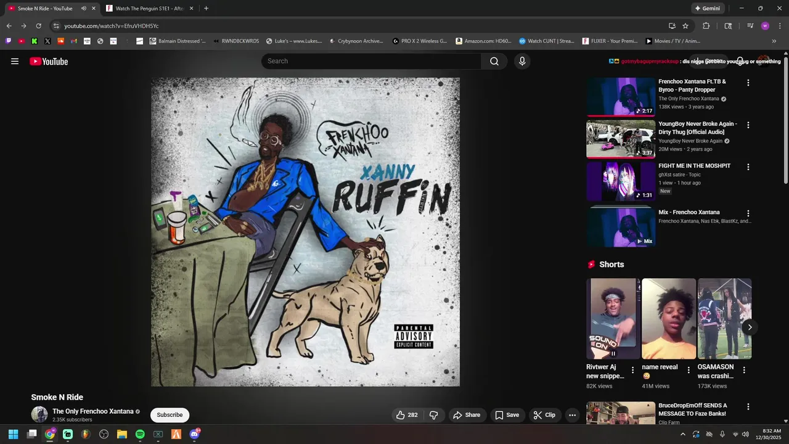
Task: Open Chrome extensions puzzle icon
Action: pos(706,26)
